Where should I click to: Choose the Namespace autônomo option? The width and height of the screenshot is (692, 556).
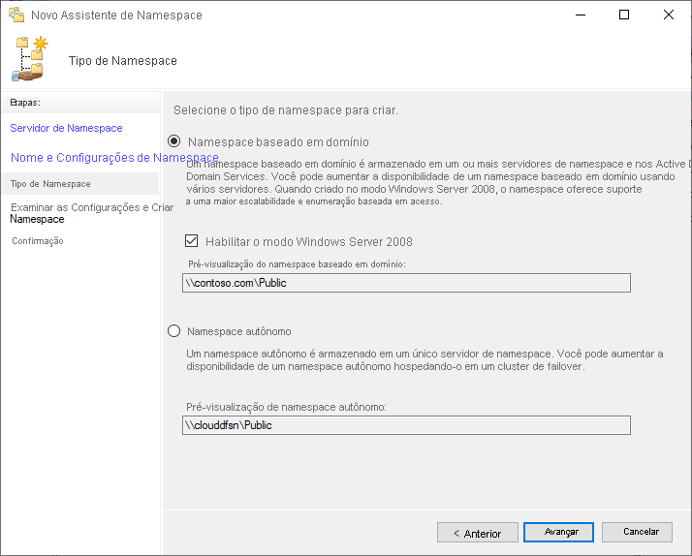click(173, 330)
